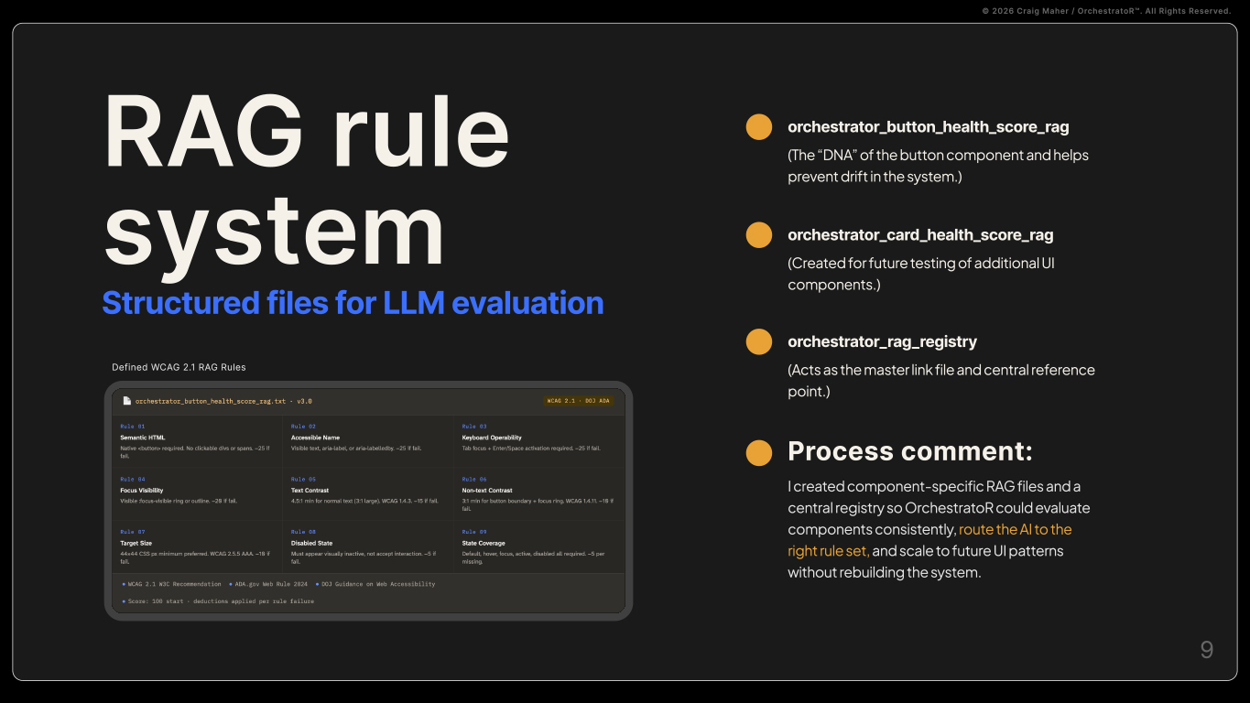Click the © 2026 Craig Maher copyright notice
Screen dimensions: 1250x703
tap(1106, 11)
